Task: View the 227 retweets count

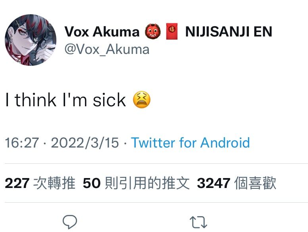Action: click(17, 183)
